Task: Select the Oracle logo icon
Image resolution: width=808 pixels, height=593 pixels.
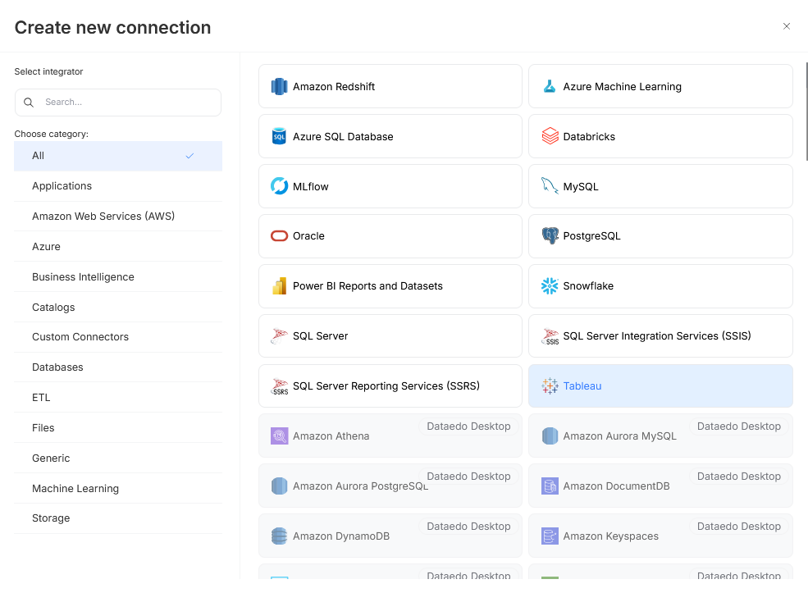Action: tap(279, 236)
